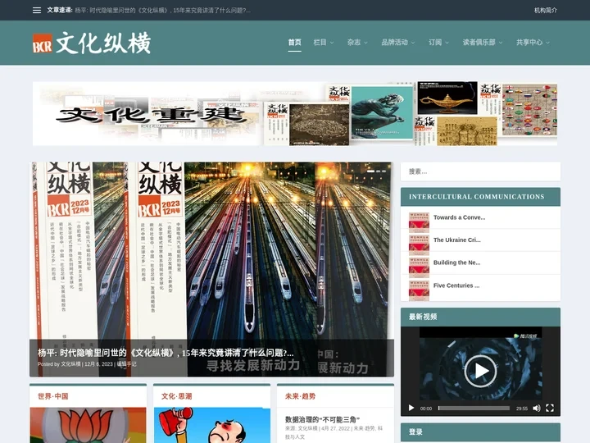
Task: Open the 世界·中国 section heading
Action: click(x=53, y=396)
